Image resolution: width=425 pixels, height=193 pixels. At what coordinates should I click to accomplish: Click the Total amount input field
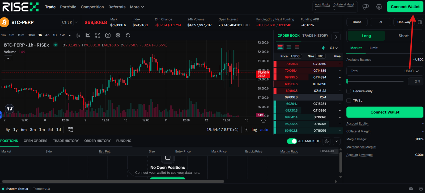point(385,71)
